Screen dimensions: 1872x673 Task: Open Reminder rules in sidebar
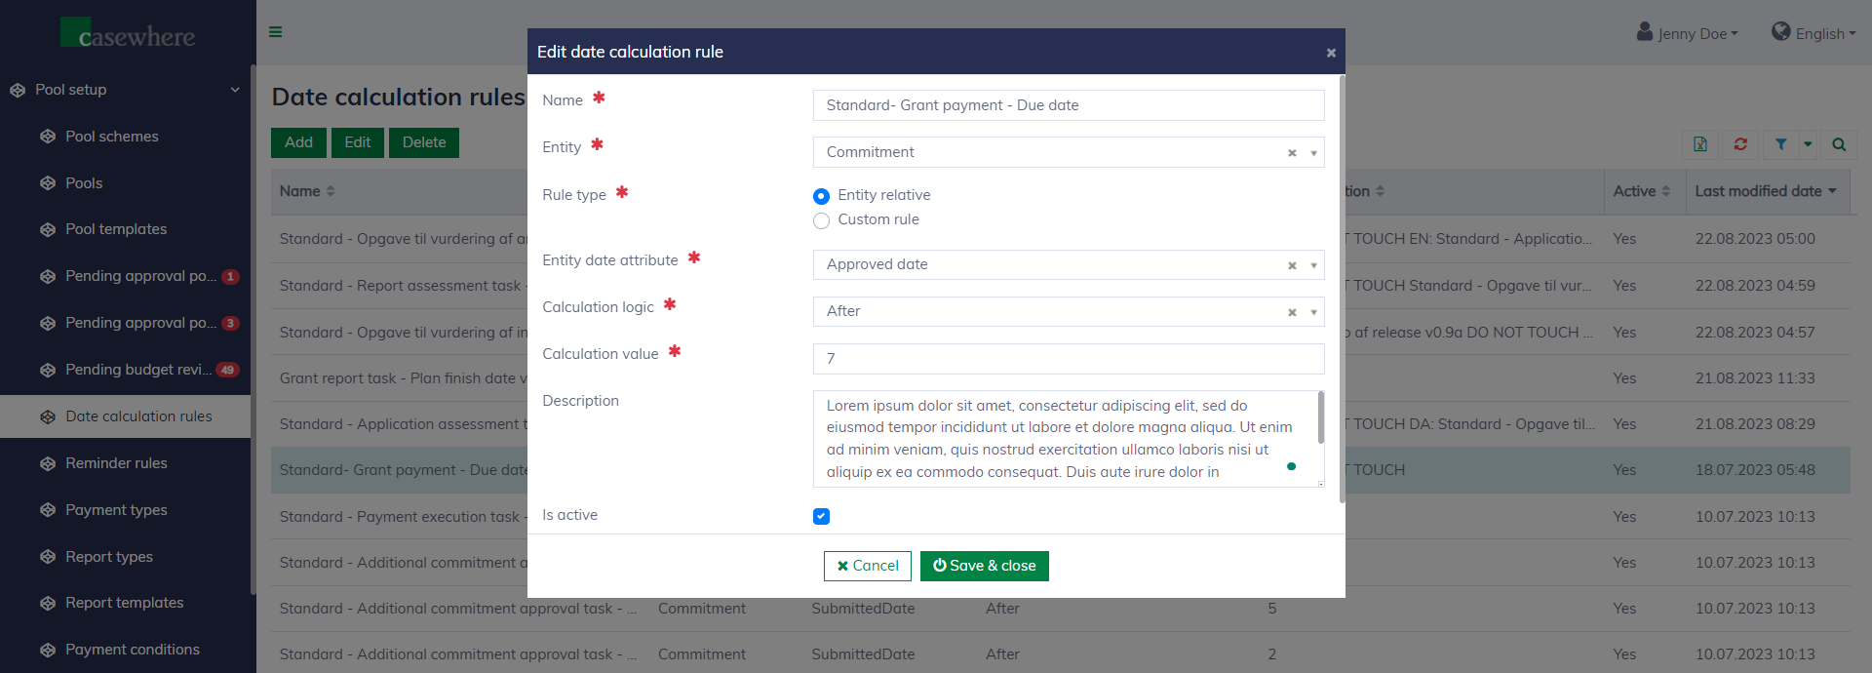click(x=116, y=463)
